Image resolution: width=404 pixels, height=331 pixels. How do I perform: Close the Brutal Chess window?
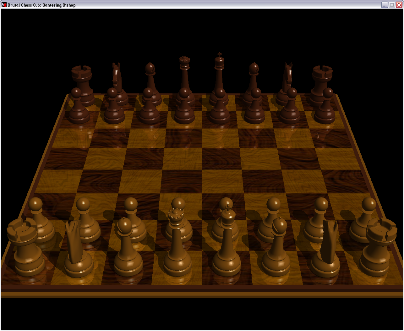[x=399, y=5]
